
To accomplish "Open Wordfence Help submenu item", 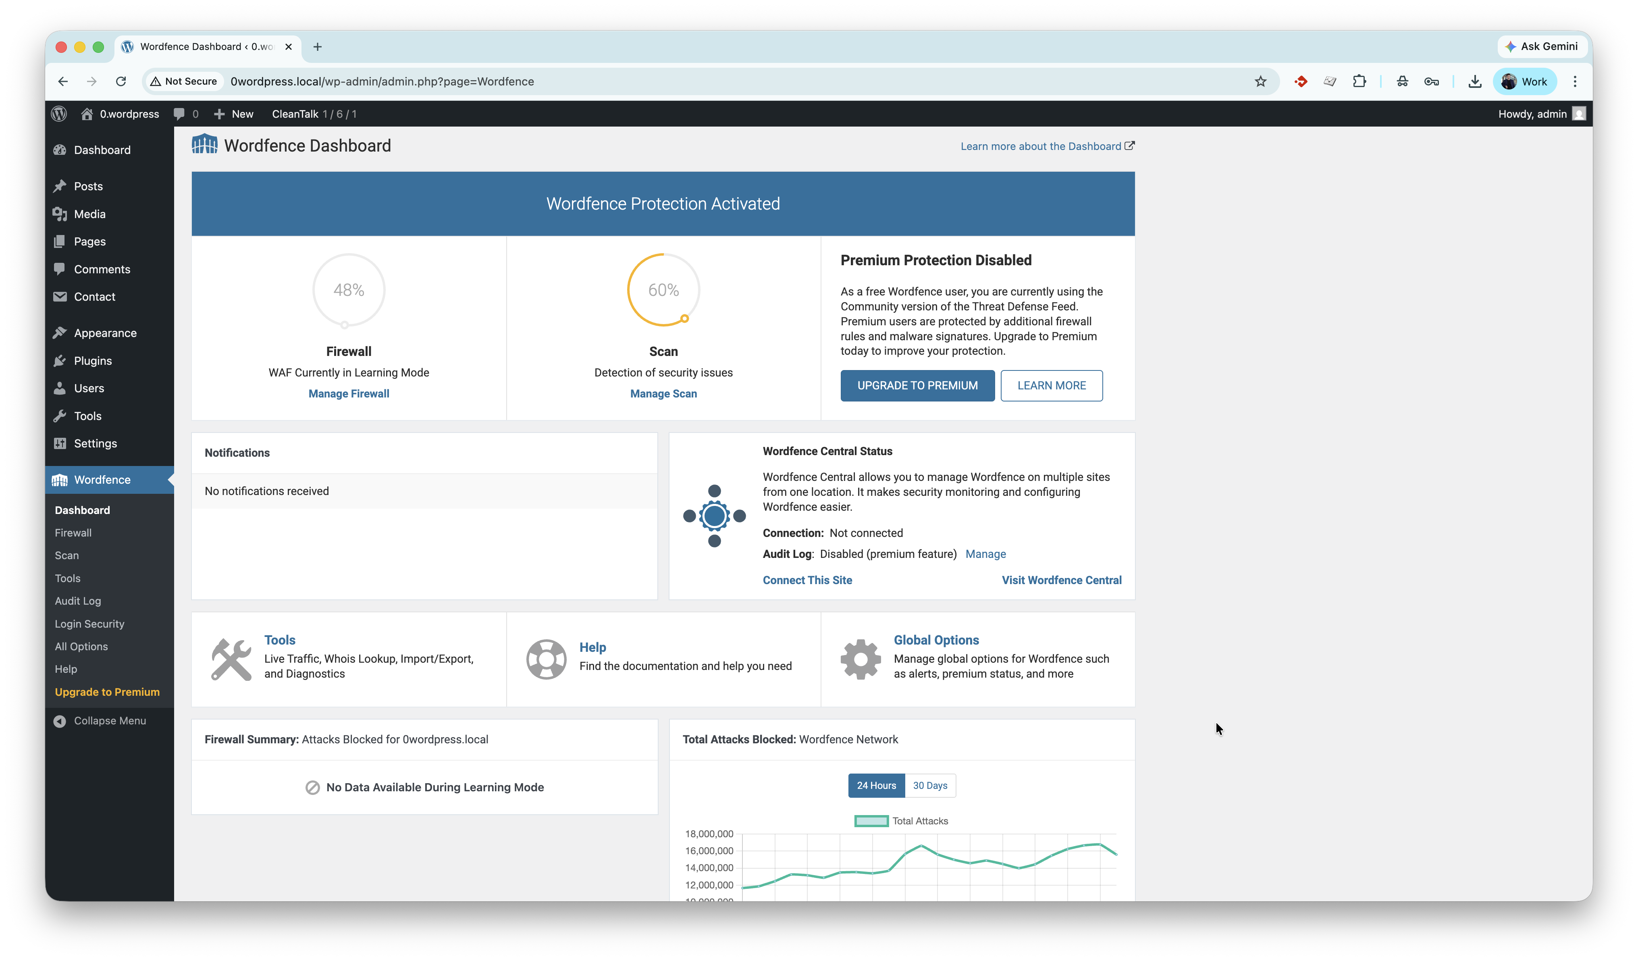I will 66,670.
